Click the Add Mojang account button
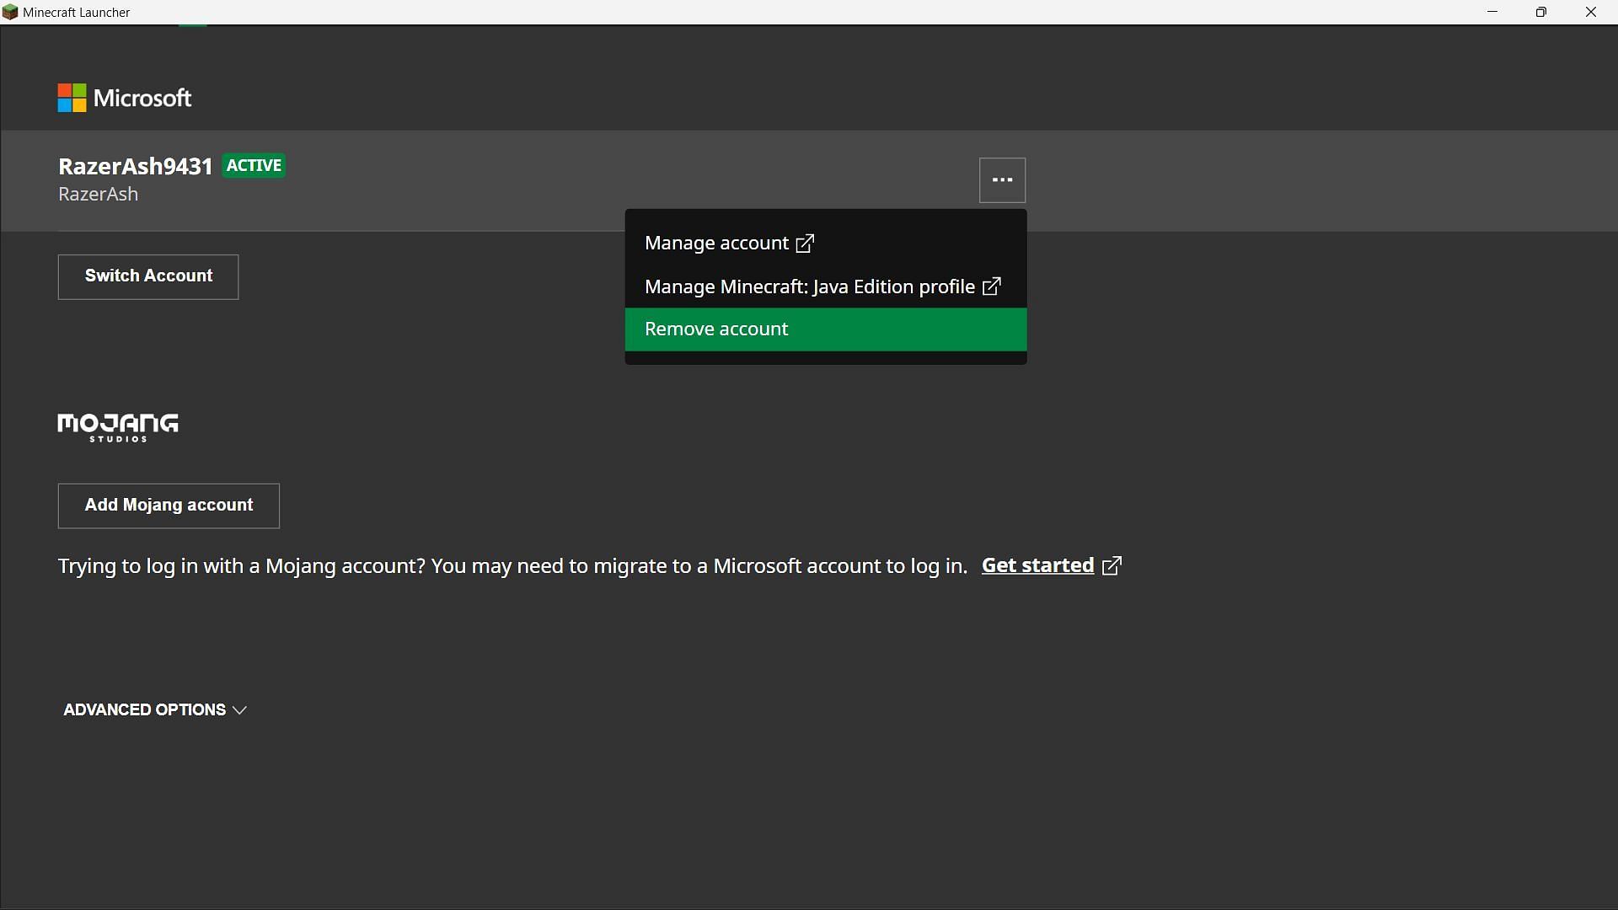This screenshot has height=910, width=1618. (x=169, y=505)
